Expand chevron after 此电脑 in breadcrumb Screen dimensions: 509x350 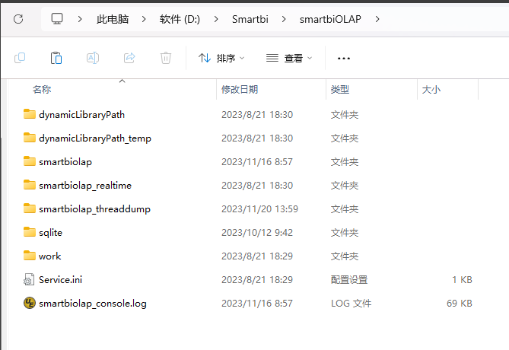pyautogui.click(x=144, y=19)
